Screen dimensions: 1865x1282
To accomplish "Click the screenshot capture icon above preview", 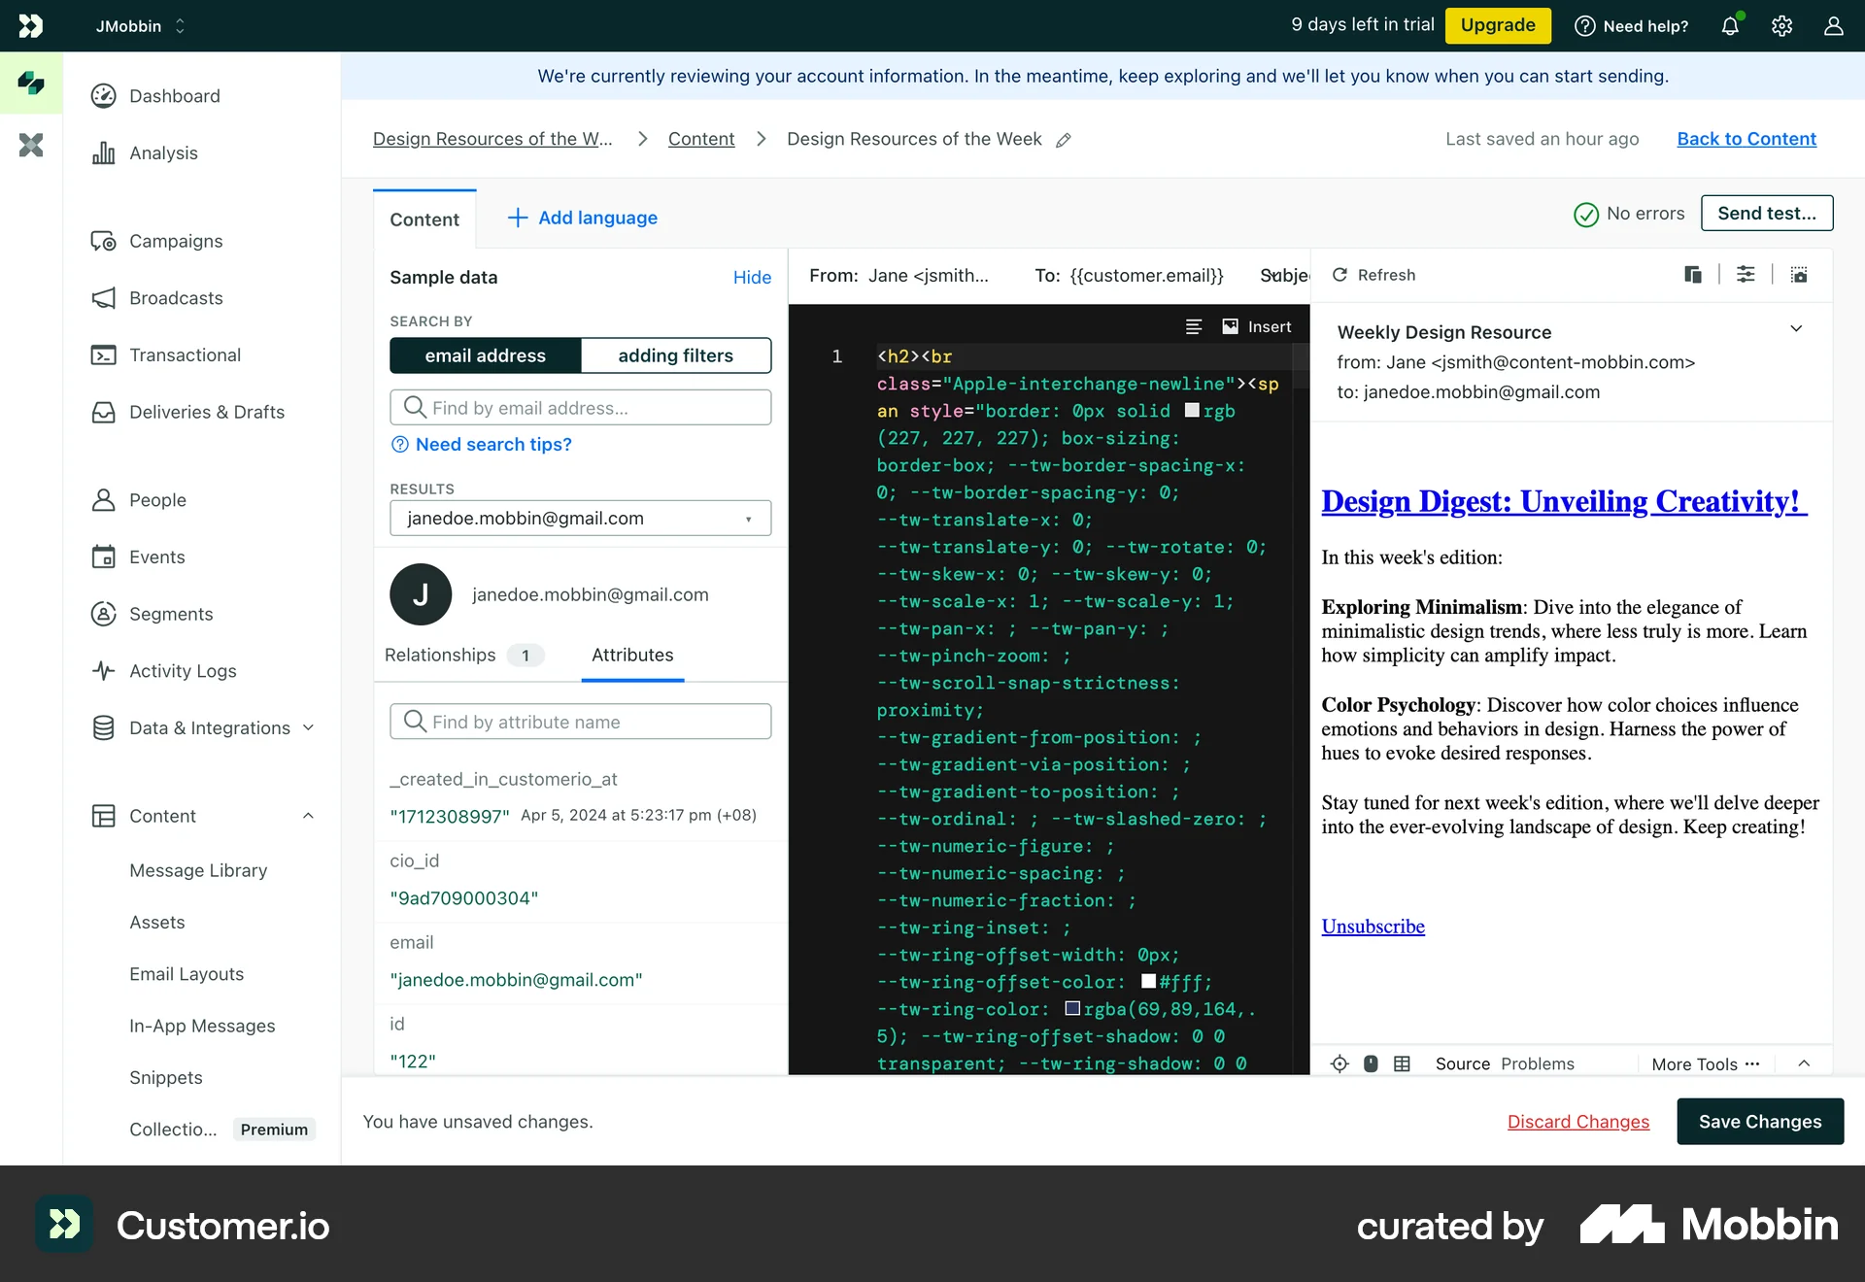I will point(1800,275).
